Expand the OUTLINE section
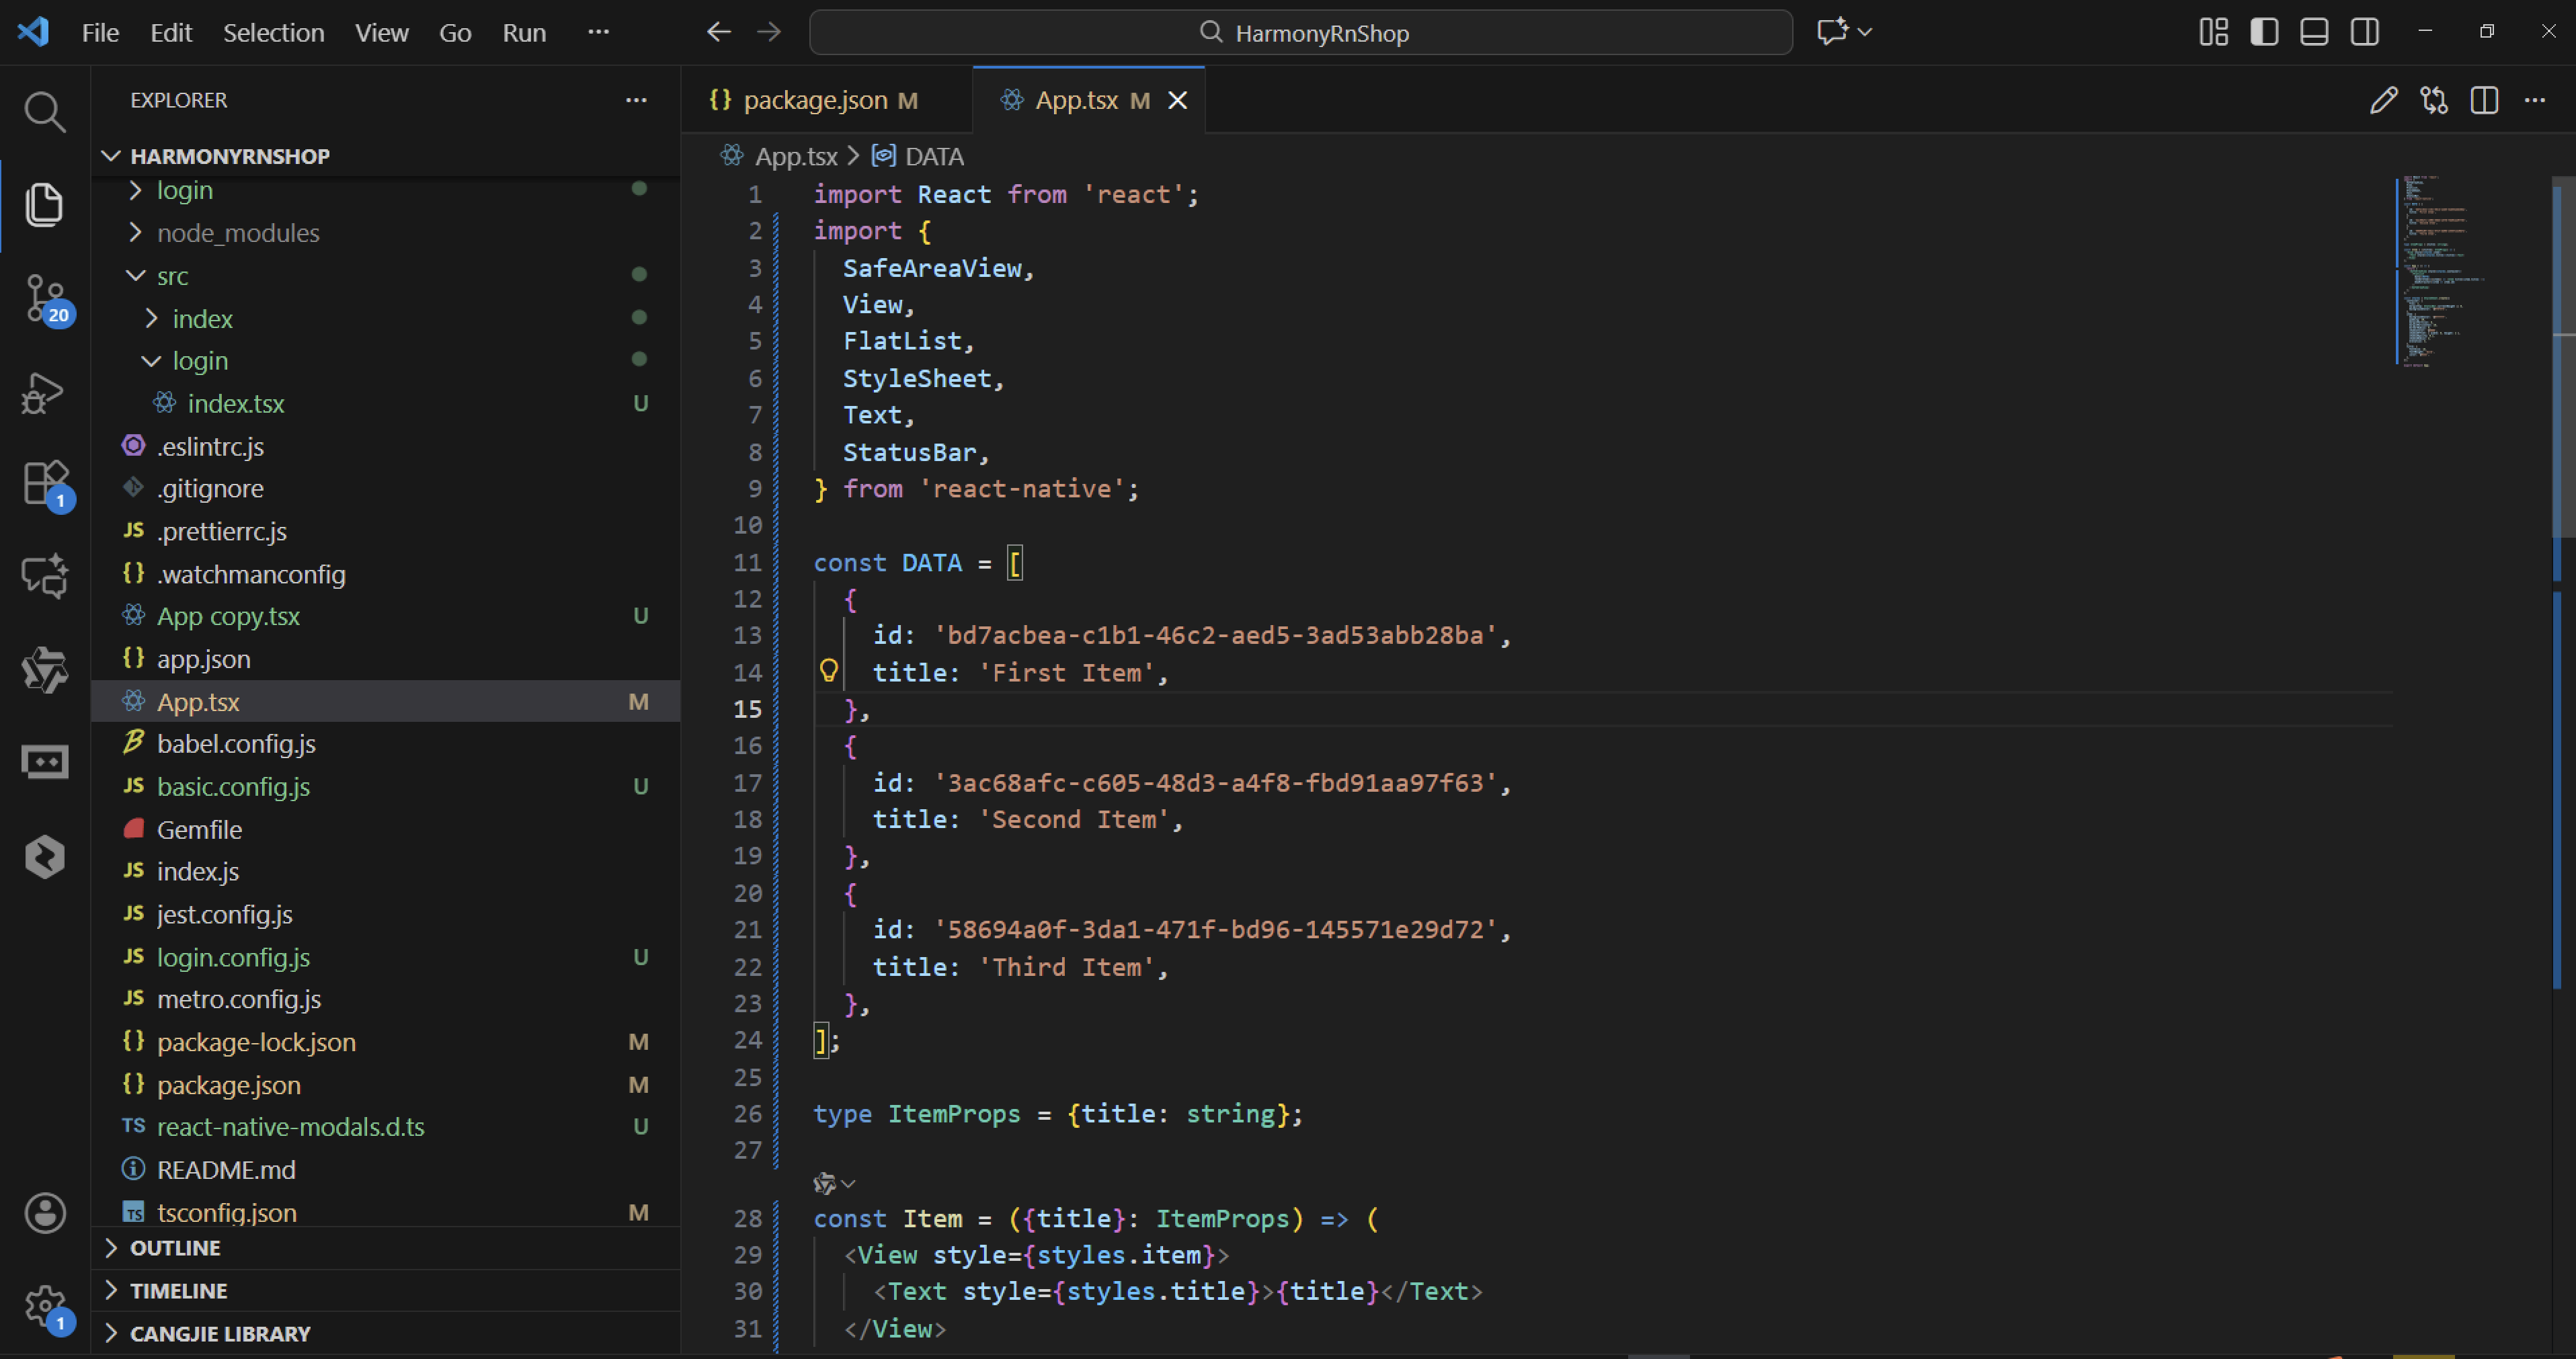The height and width of the screenshot is (1359, 2576). click(x=175, y=1248)
